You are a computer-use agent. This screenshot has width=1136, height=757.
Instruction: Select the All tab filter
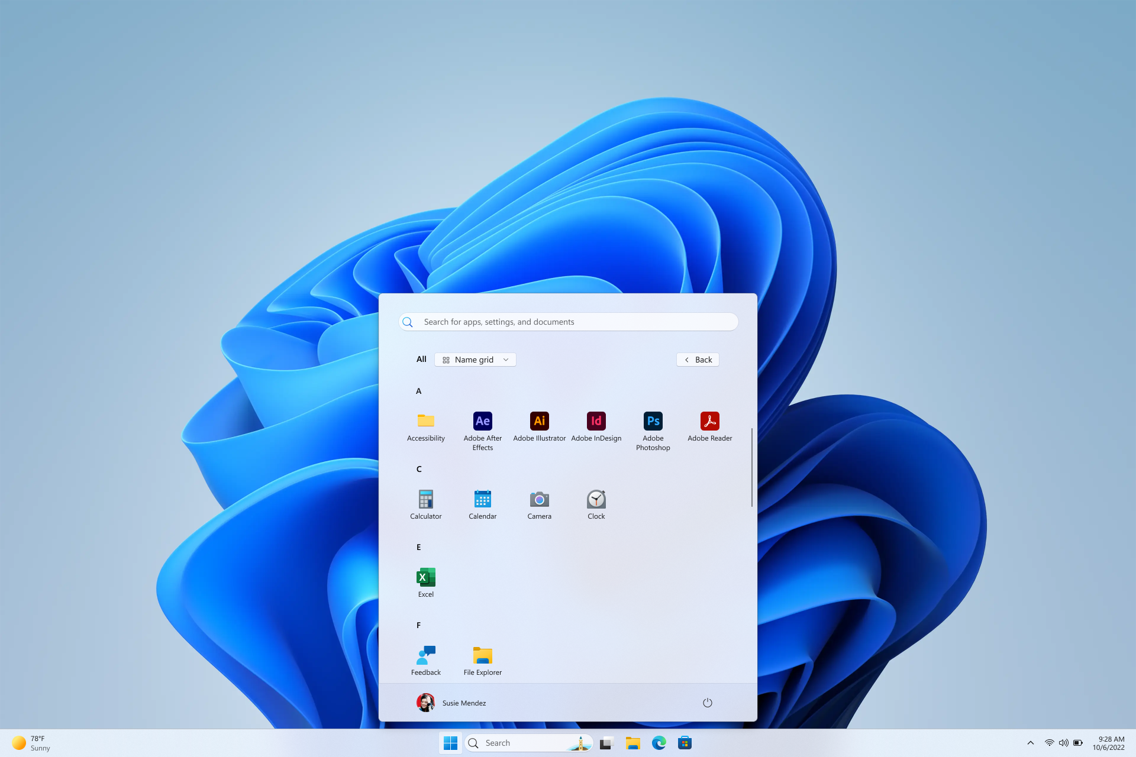[x=421, y=359]
